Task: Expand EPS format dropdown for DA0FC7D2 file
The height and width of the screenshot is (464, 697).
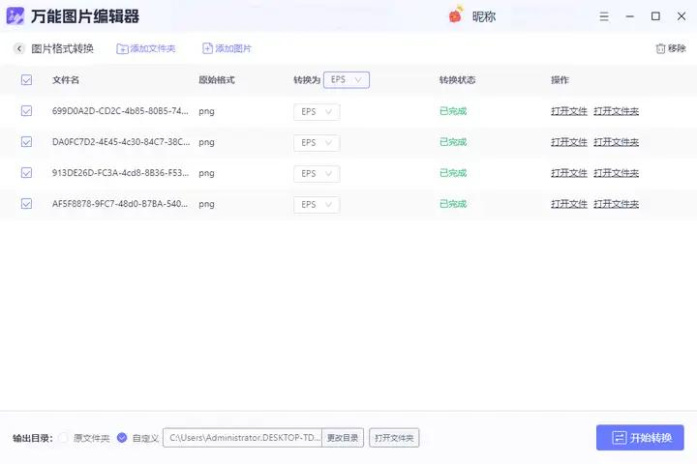Action: [x=317, y=142]
